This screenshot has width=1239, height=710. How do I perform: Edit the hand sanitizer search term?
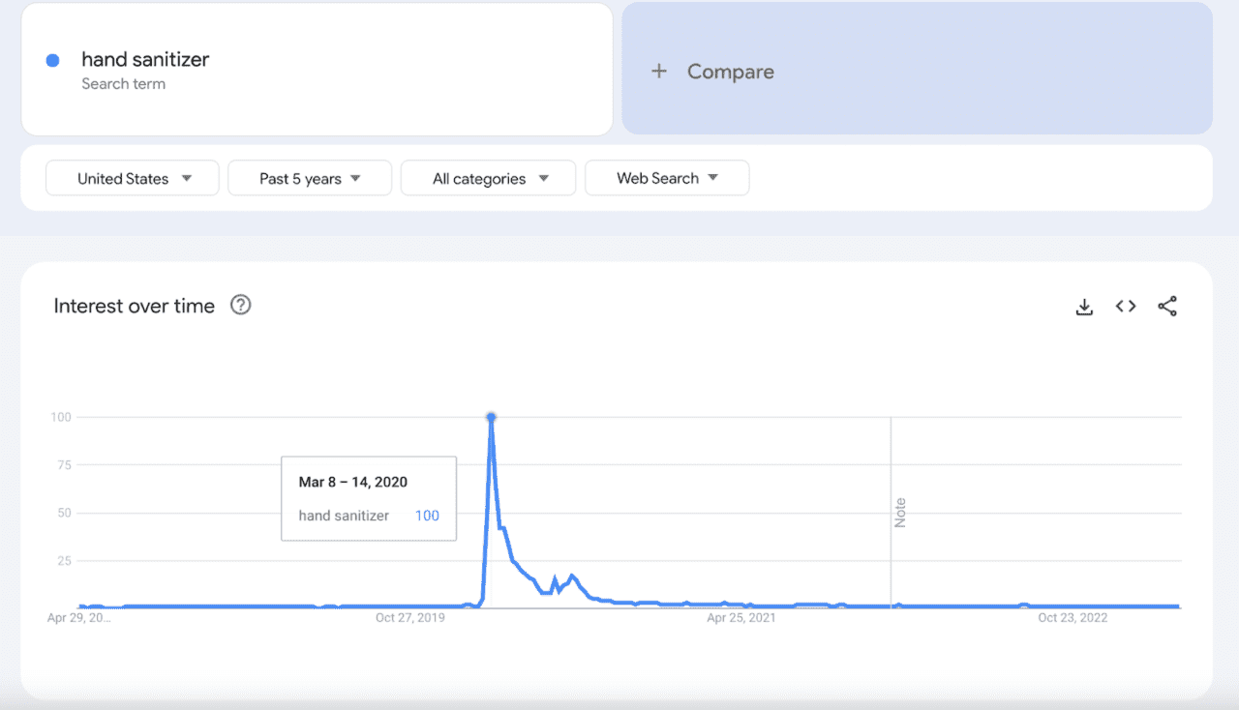pos(145,60)
